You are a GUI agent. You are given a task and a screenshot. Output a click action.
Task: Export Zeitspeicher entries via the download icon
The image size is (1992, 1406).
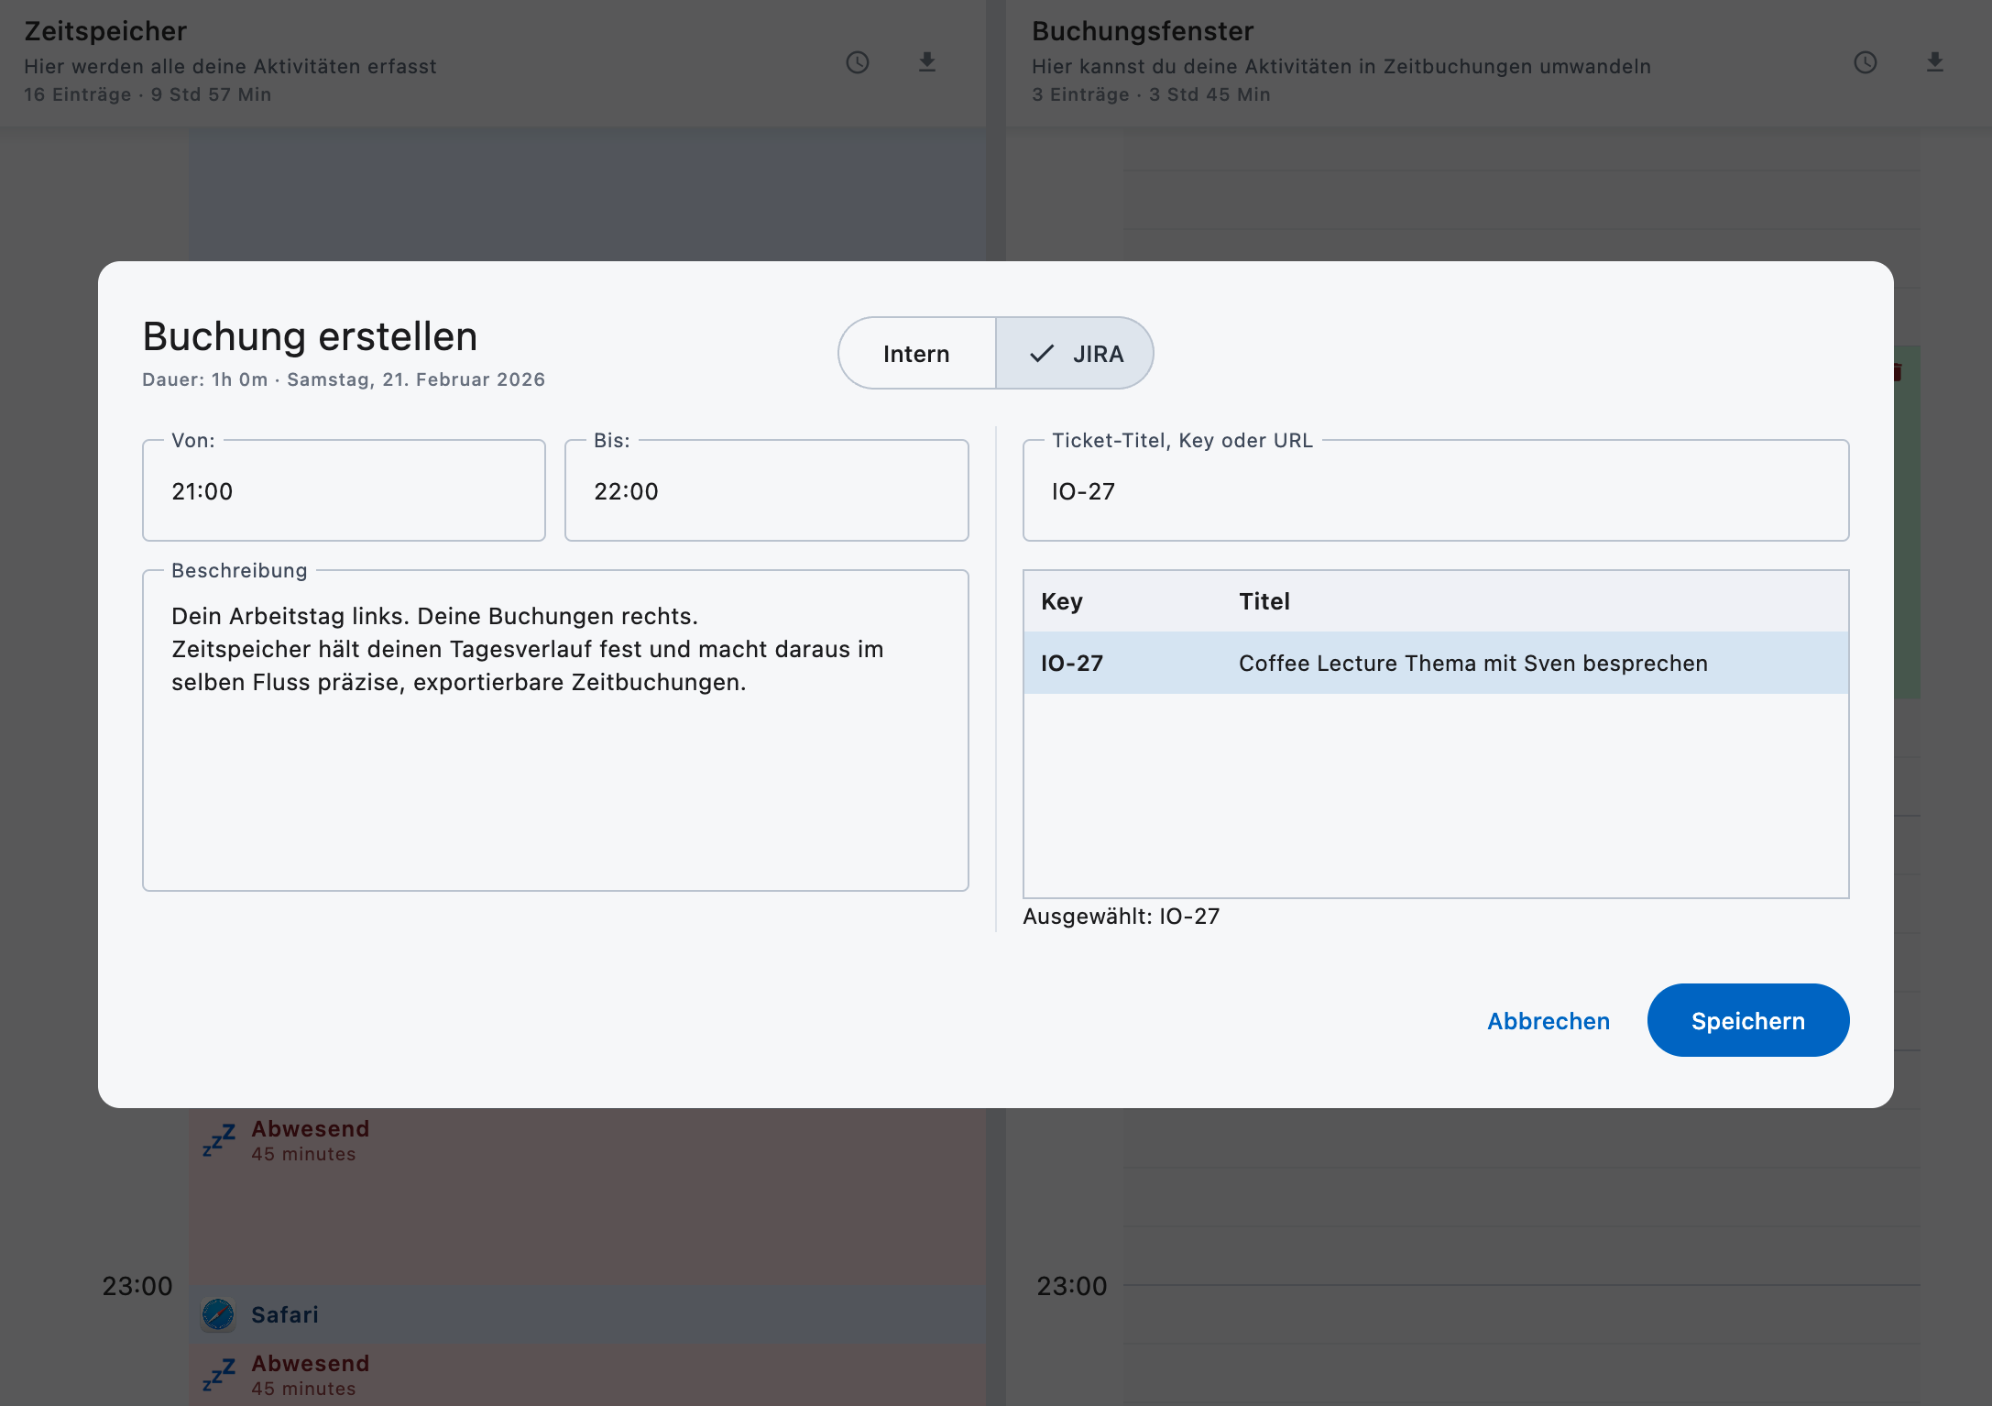tap(926, 62)
